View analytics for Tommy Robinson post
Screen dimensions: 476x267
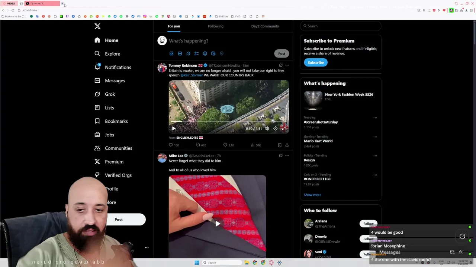(x=255, y=145)
